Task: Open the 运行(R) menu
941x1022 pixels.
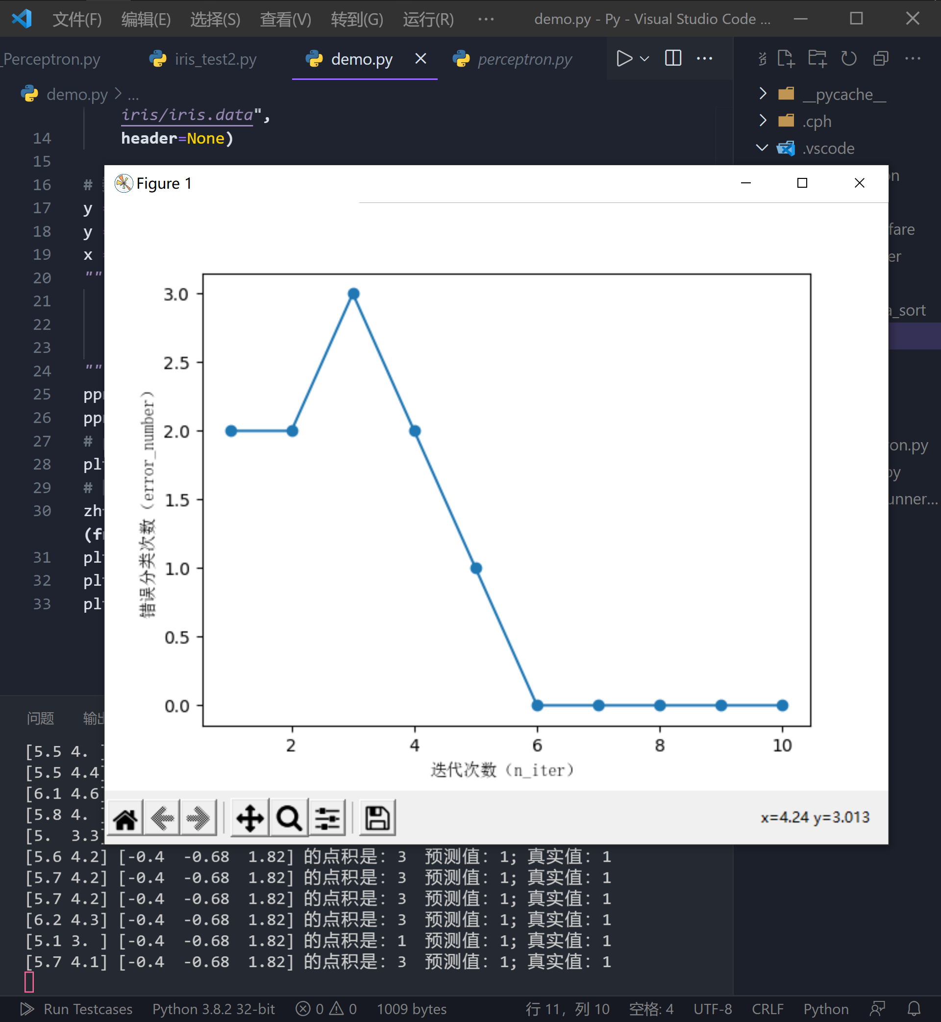Action: point(428,19)
